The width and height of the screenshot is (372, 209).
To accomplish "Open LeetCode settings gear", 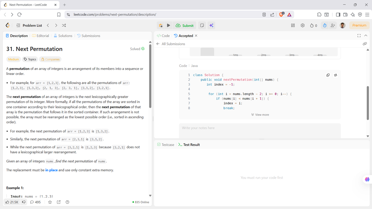I will [303, 25].
